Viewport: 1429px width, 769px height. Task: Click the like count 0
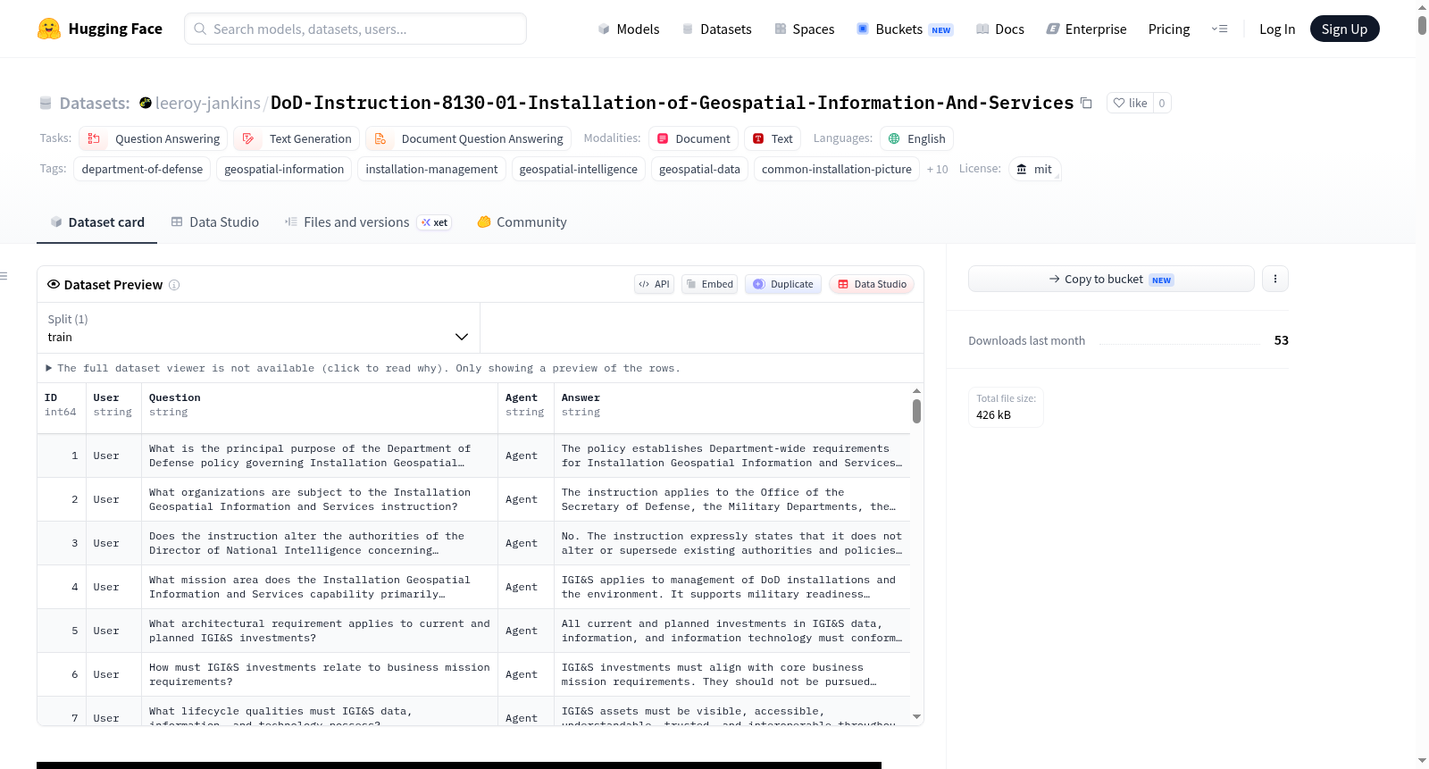coord(1162,103)
